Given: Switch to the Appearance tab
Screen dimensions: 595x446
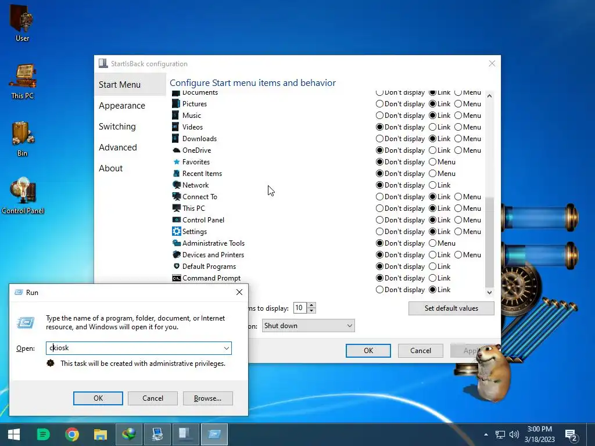Looking at the screenshot, I should (122, 106).
